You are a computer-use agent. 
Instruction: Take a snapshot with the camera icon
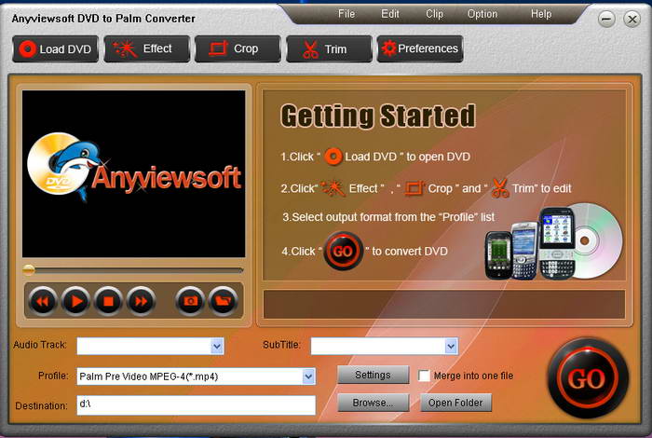(190, 301)
